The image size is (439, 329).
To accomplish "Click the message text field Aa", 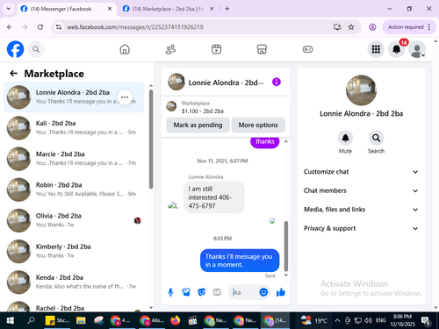I will coord(244,292).
